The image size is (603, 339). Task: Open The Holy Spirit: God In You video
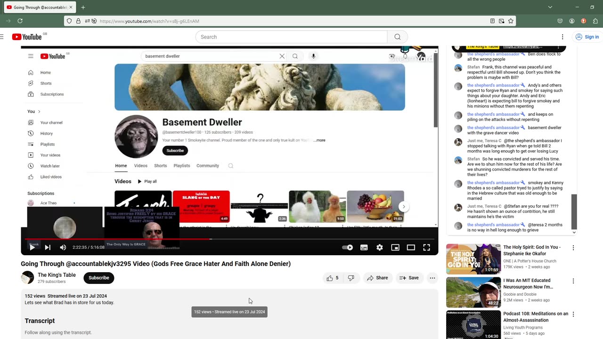pos(531,250)
